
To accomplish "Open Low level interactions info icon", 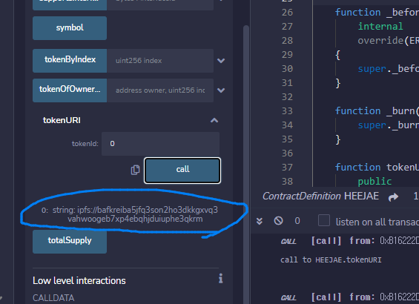I will pyautogui.click(x=220, y=278).
